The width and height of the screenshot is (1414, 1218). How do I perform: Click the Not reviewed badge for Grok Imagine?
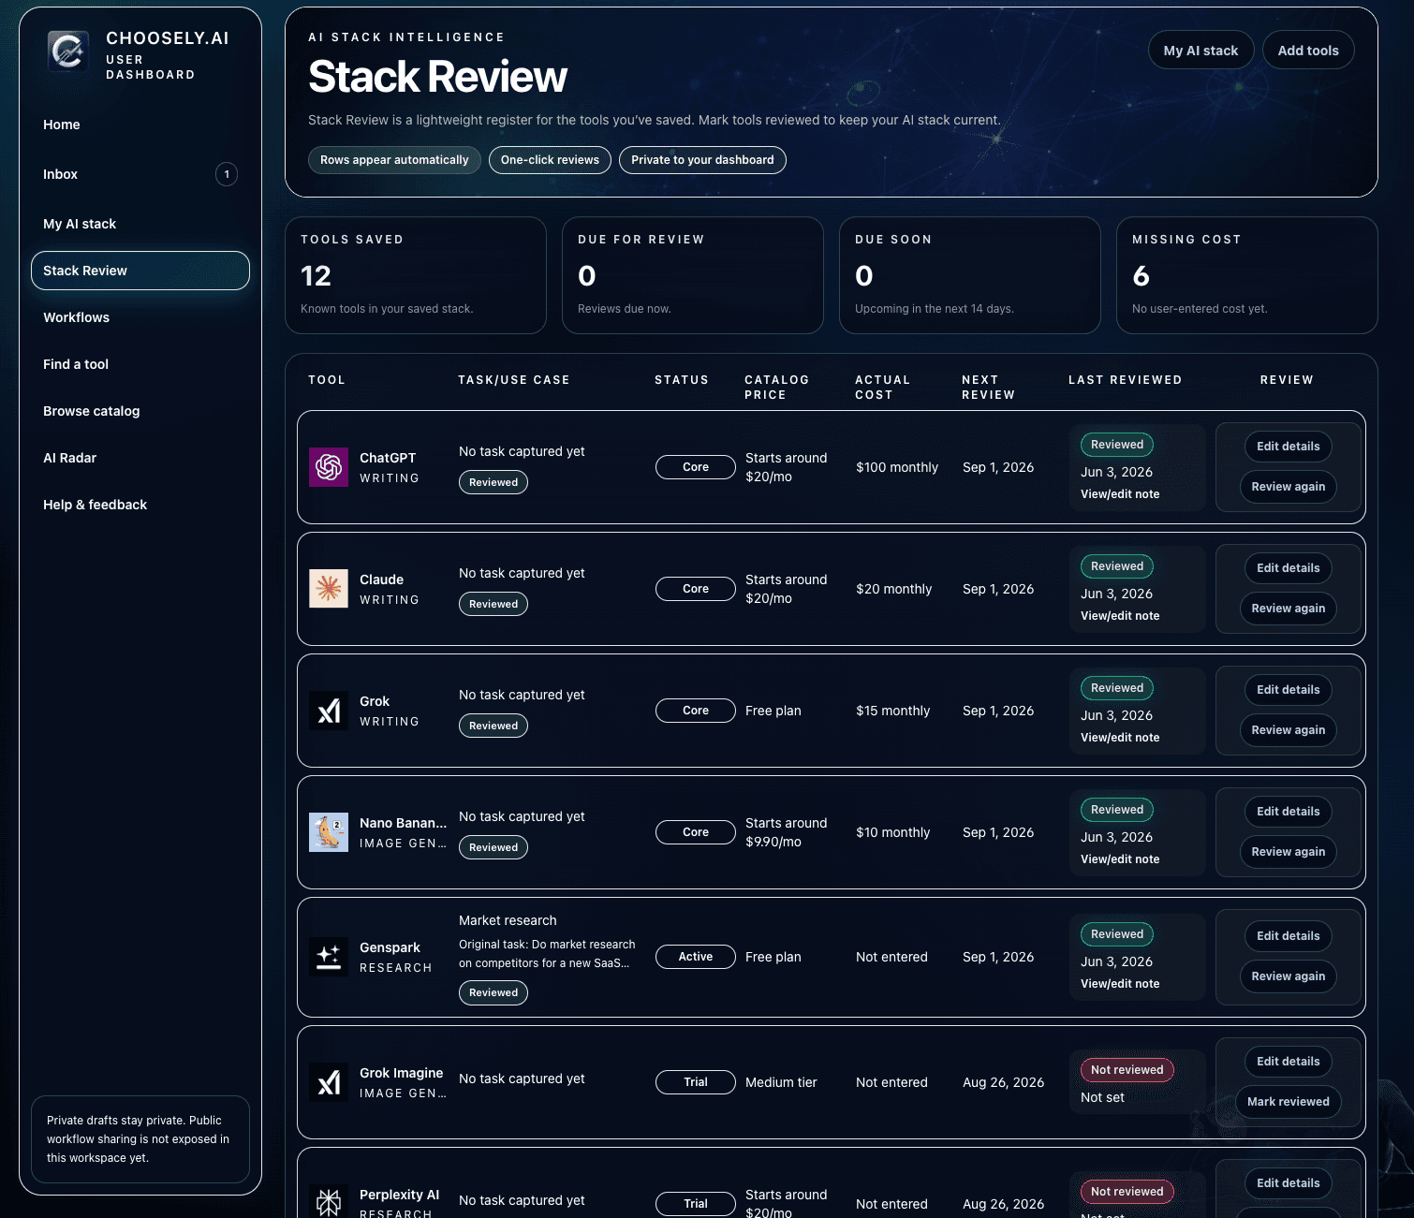(x=1127, y=1070)
